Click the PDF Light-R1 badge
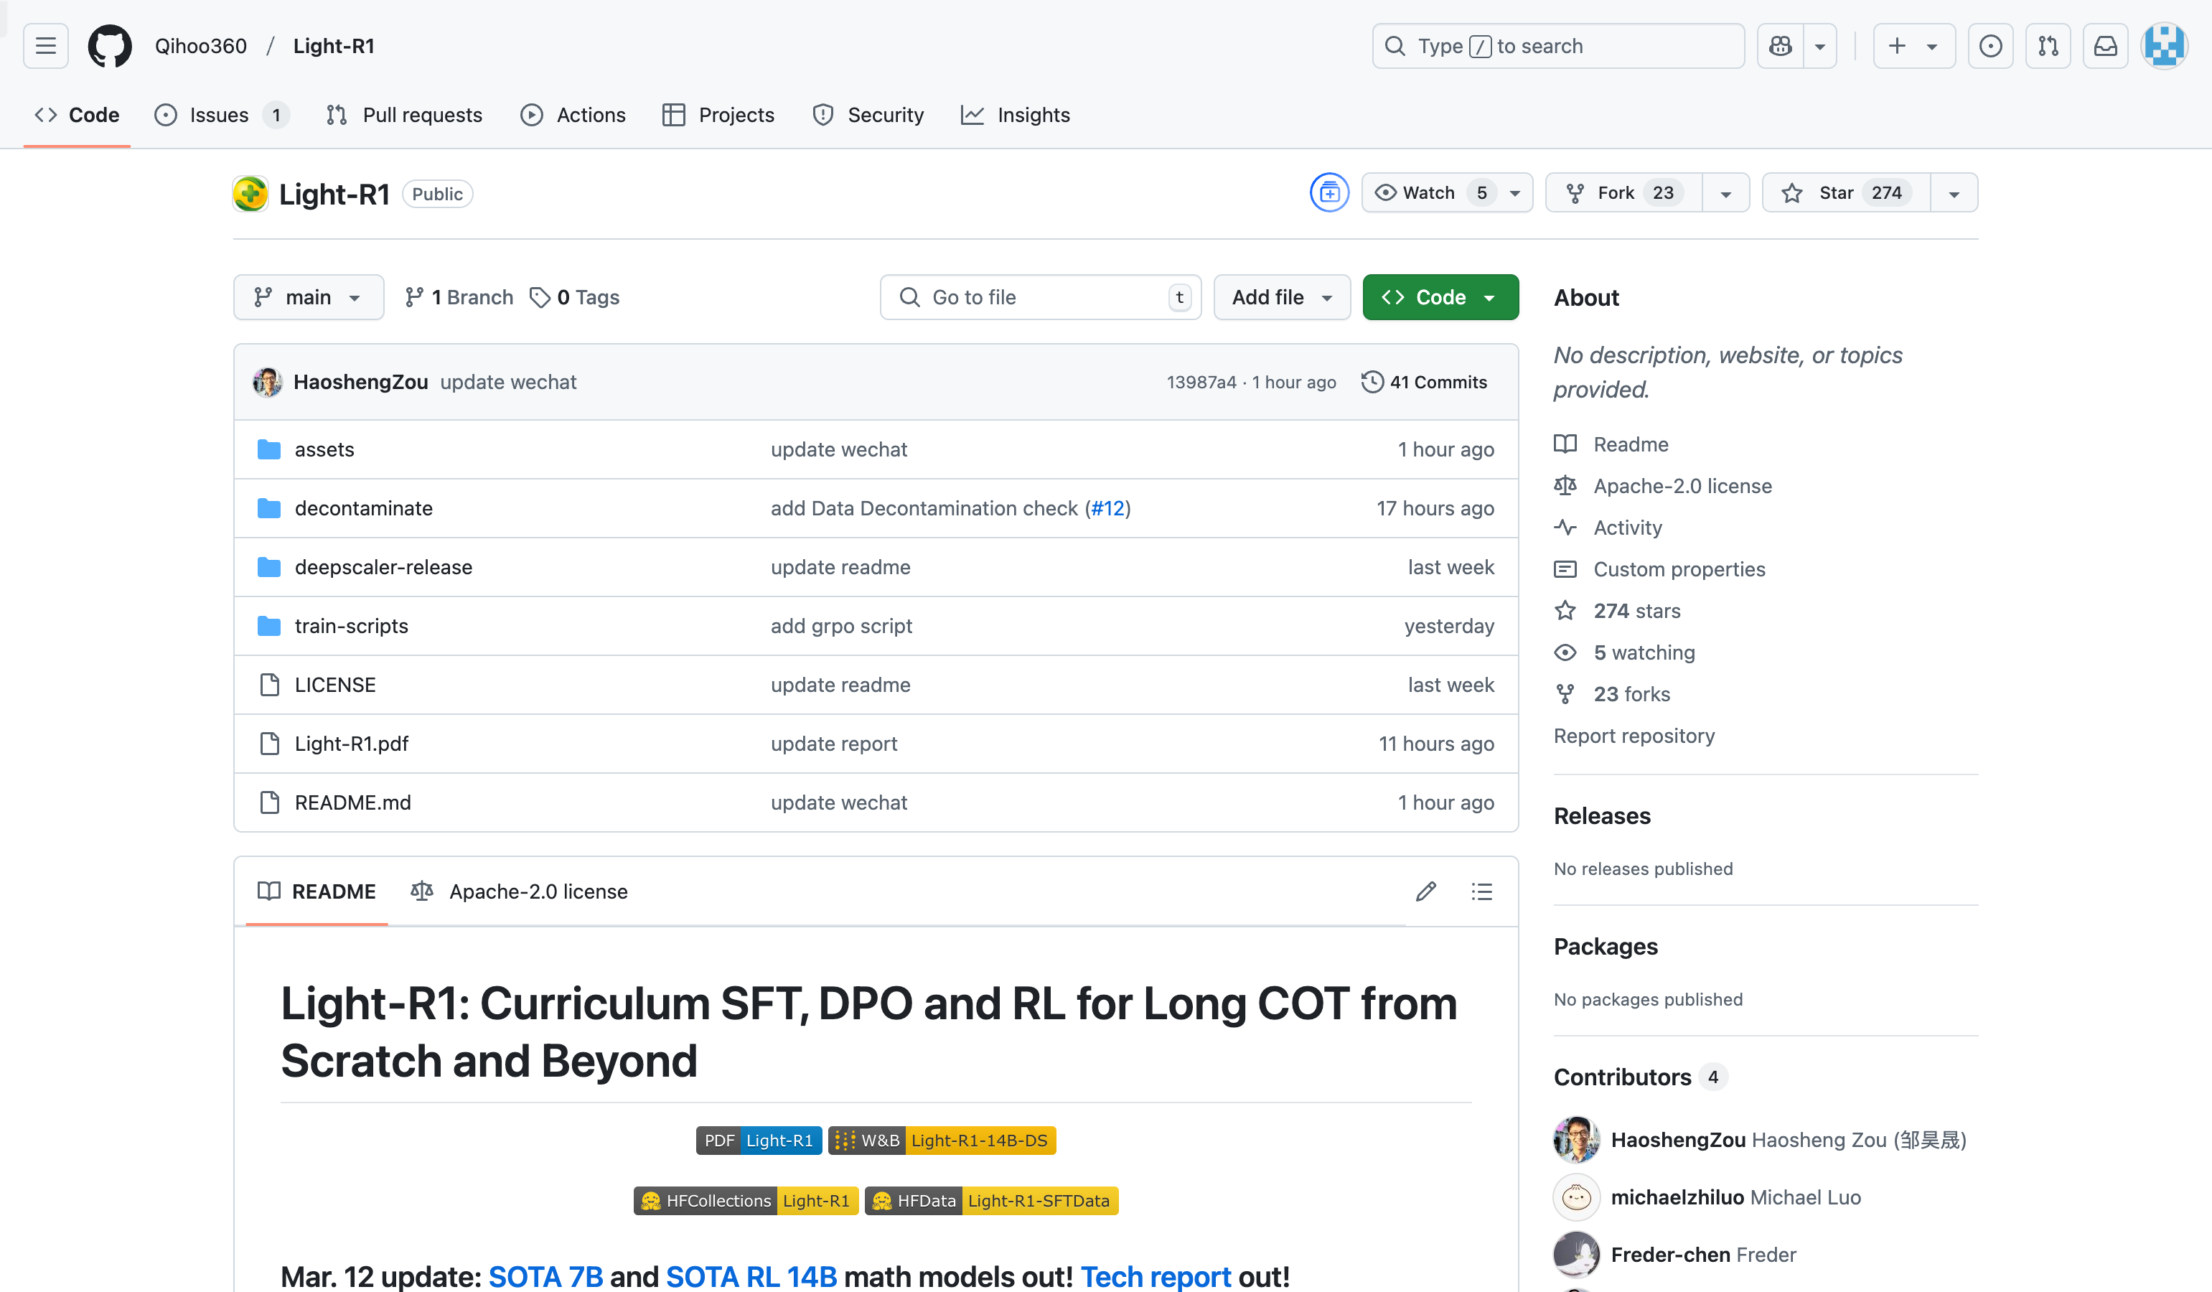The width and height of the screenshot is (2212, 1292). pyautogui.click(x=759, y=1140)
